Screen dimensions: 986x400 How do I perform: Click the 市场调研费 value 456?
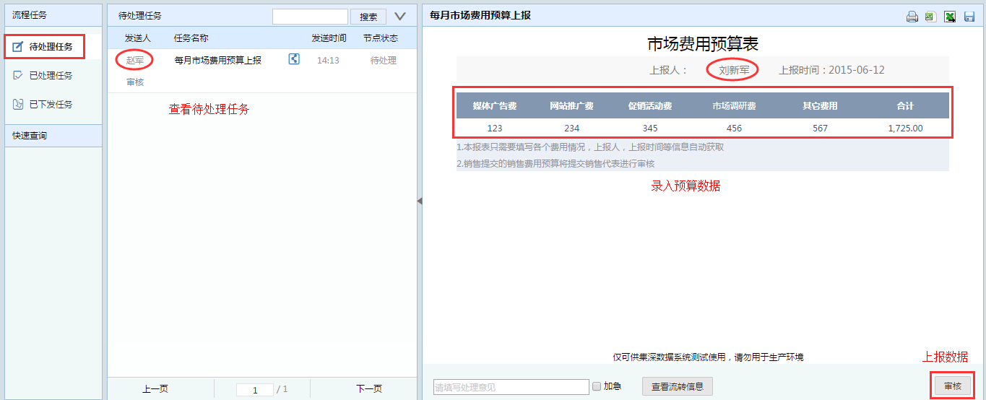(x=734, y=128)
